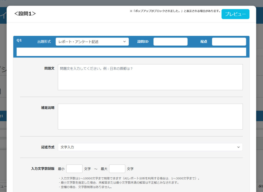Click the 配点 score input box
The image size is (263, 192).
coord(229,42)
